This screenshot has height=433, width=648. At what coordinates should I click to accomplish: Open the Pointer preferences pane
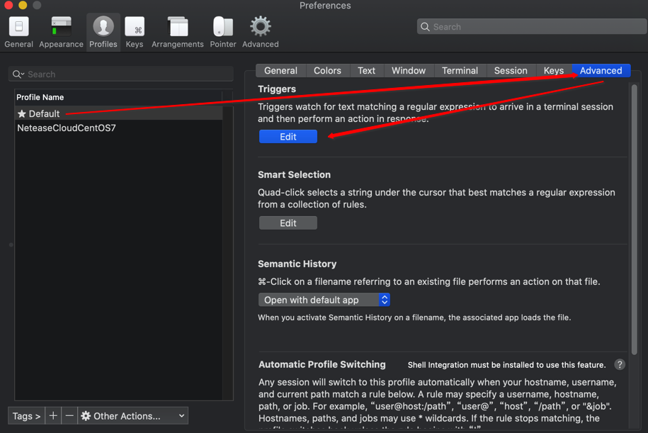223,33
